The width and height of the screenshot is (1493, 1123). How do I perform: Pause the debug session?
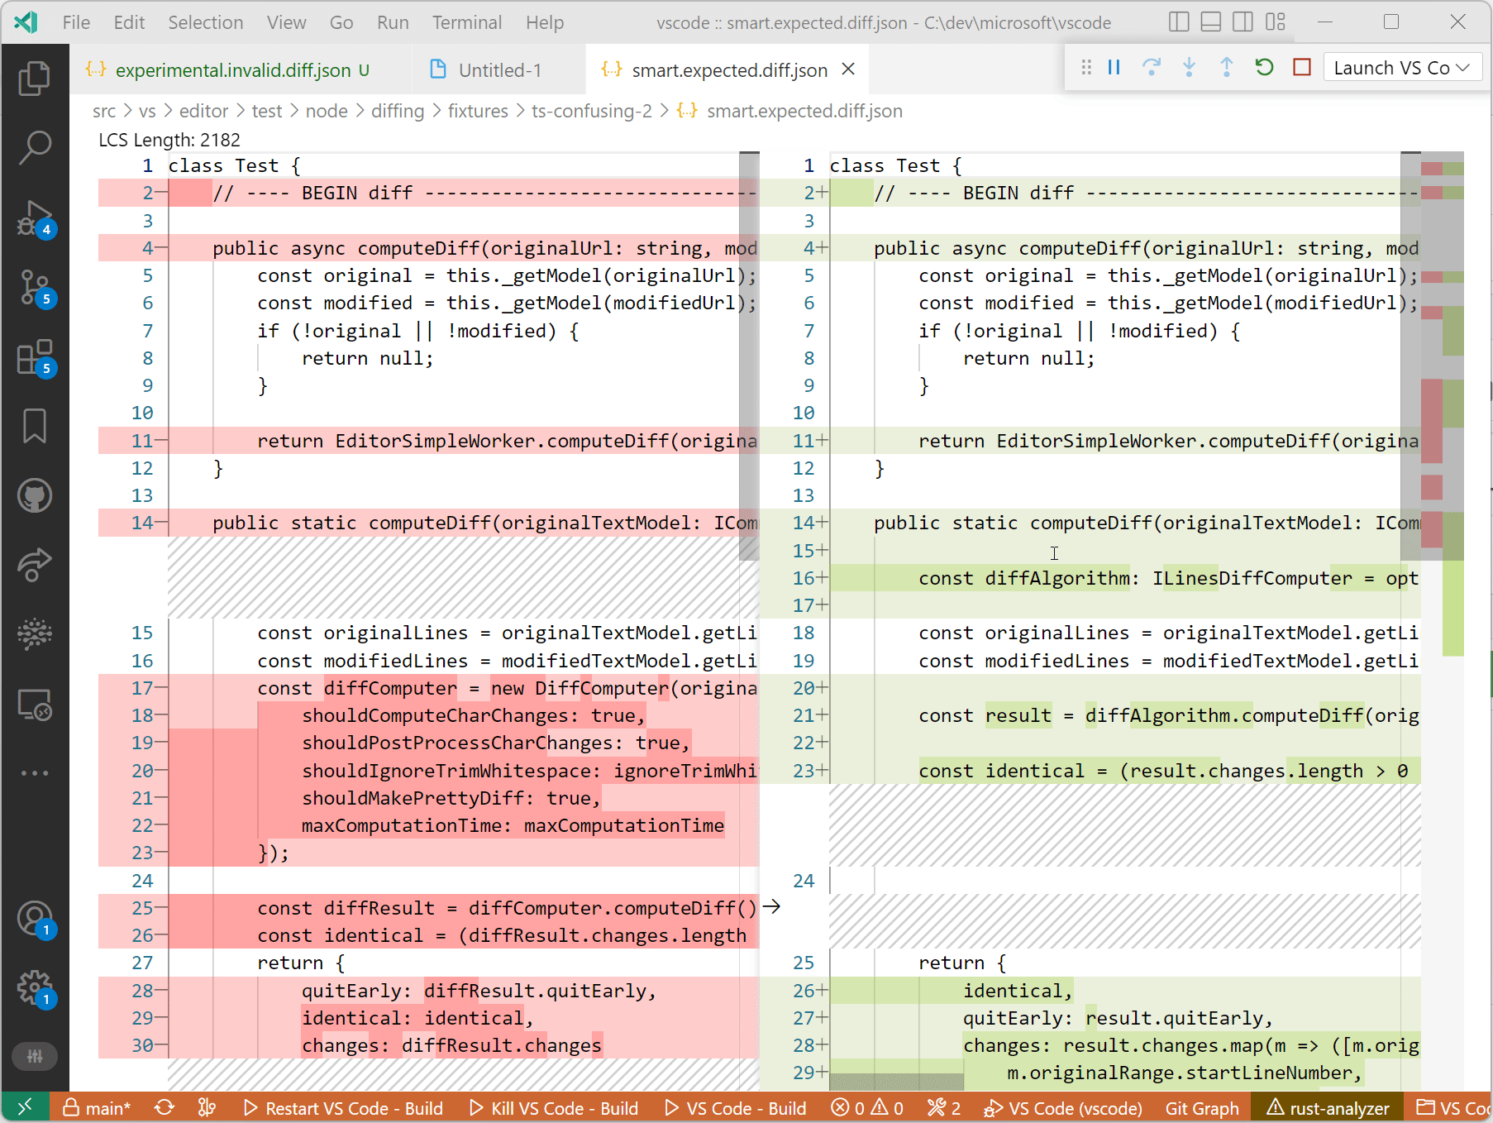click(x=1114, y=68)
